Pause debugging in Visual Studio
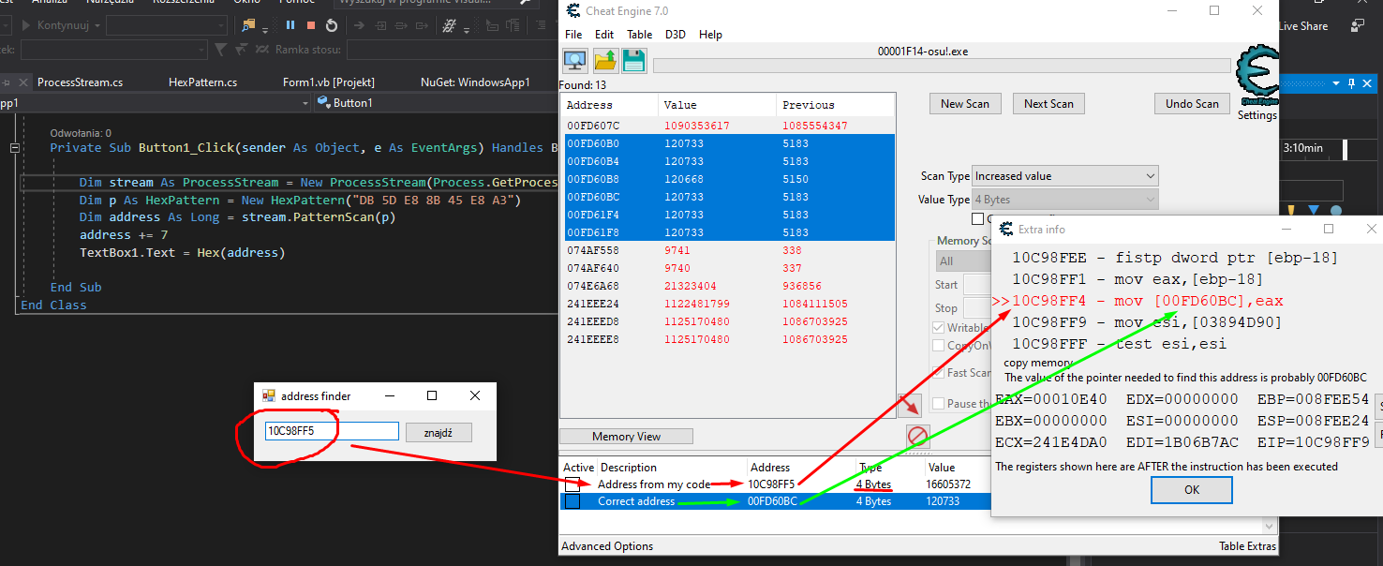1383x566 pixels. (290, 25)
